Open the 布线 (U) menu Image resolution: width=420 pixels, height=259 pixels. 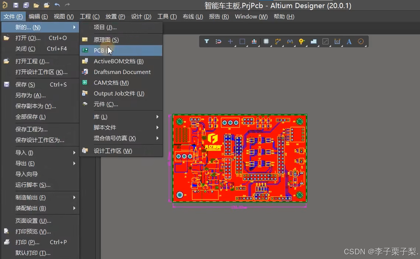pyautogui.click(x=193, y=17)
